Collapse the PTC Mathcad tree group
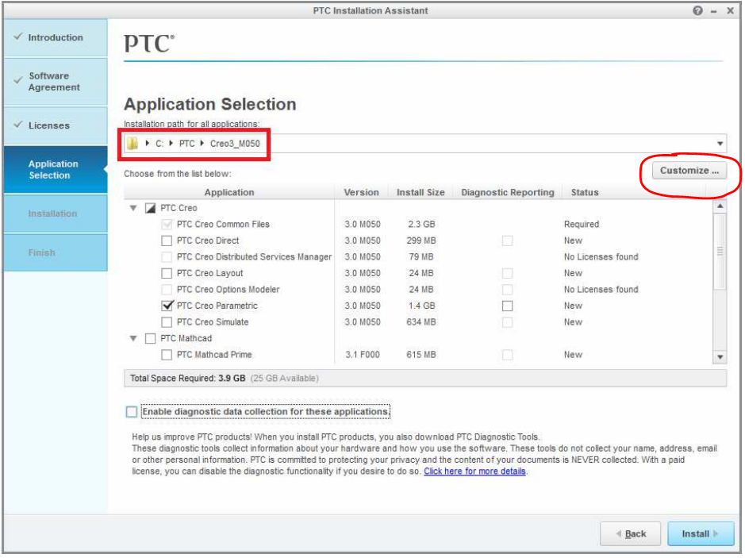The image size is (745, 558). 133,338
